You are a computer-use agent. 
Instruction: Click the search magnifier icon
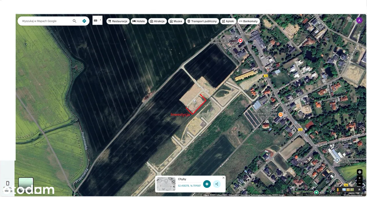tap(75, 21)
